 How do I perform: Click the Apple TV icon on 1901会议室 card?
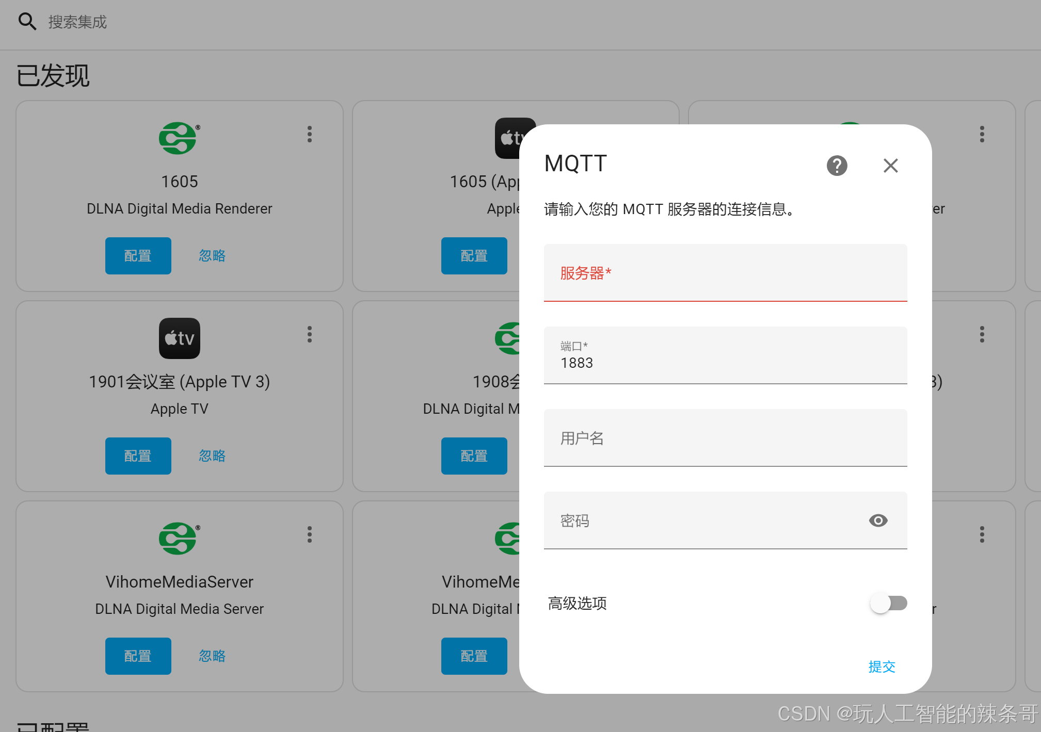179,338
